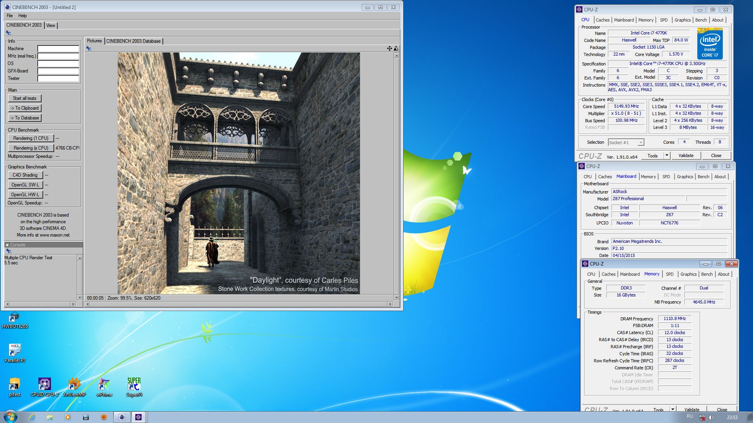This screenshot has height=423, width=753.
Task: Click Close button in the top CPU-Z window
Action: [x=716, y=155]
